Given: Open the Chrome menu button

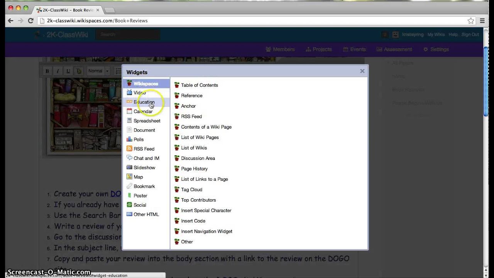Looking at the screenshot, I should pyautogui.click(x=482, y=21).
